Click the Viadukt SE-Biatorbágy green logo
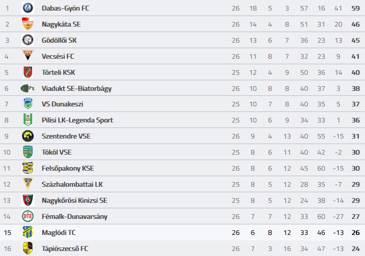Screen dimensions: 365x256 28,88
